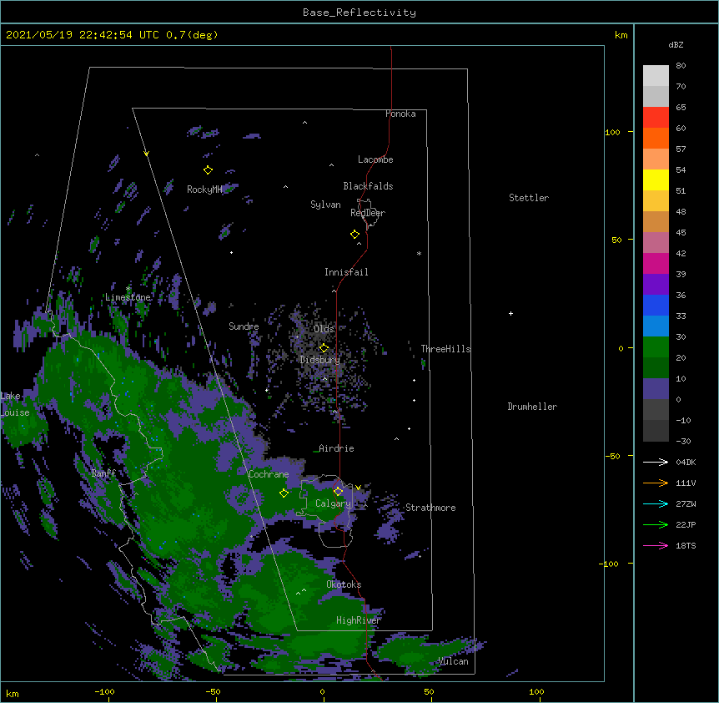The image size is (719, 703).
Task: Click the ThreeHills city label
Action: point(445,349)
